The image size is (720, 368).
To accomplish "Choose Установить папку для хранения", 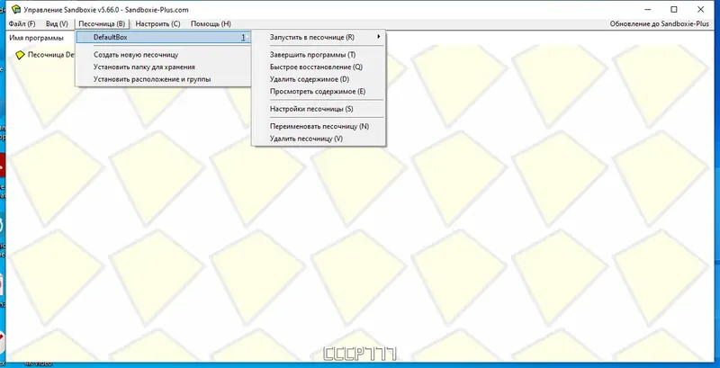I will point(164,67).
